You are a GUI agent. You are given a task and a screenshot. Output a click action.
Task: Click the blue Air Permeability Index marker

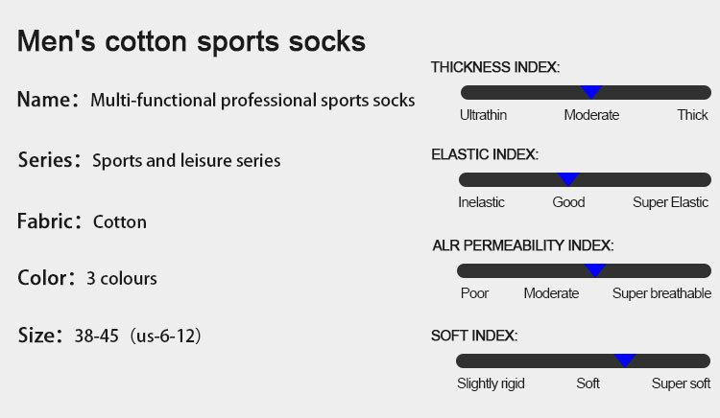tap(595, 270)
